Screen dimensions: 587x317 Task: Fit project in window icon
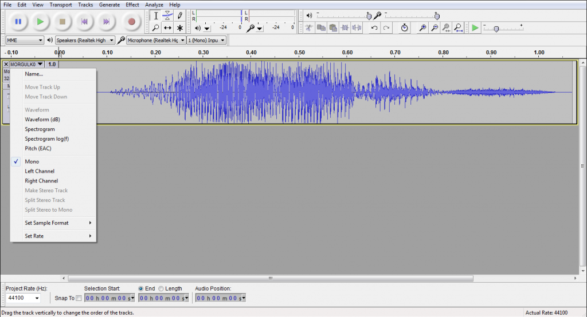point(458,27)
